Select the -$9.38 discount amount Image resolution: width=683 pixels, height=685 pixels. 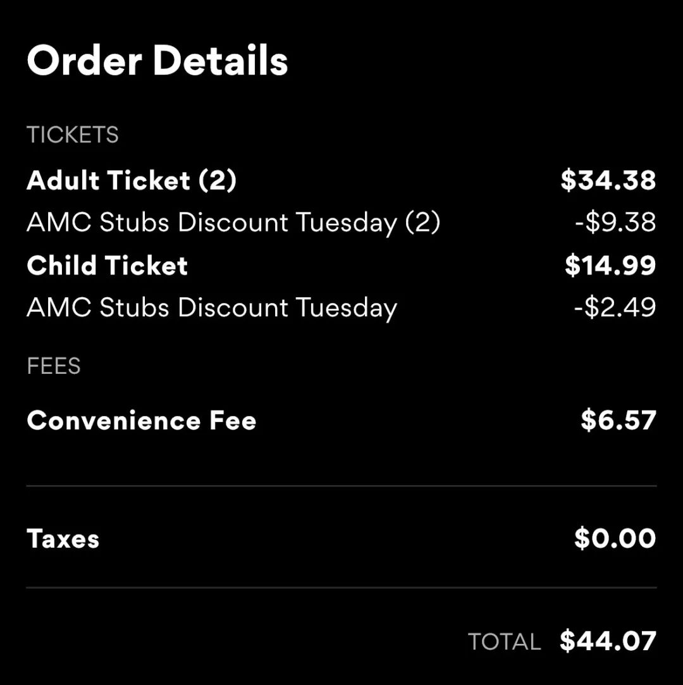[615, 222]
